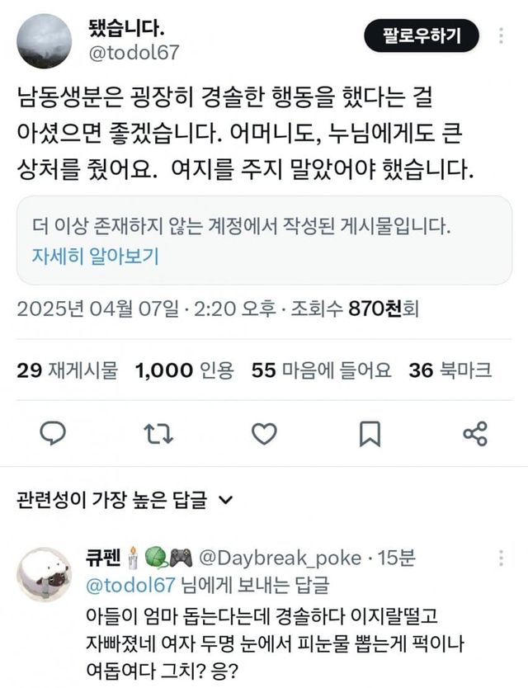
Task: Open the 자세히 알아보기 link
Action: pyautogui.click(x=95, y=256)
